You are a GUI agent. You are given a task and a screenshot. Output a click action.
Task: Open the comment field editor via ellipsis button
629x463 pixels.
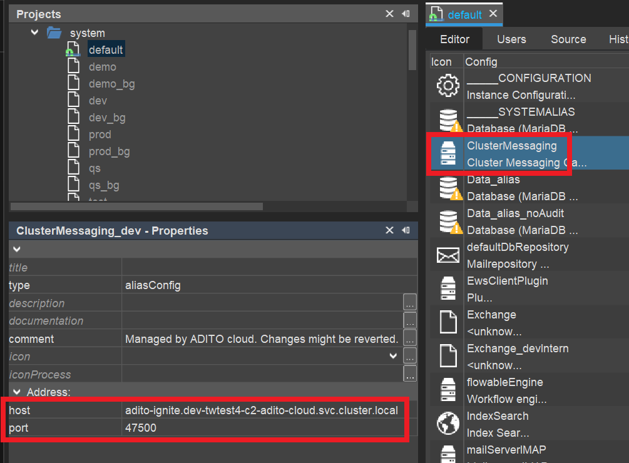click(x=410, y=338)
